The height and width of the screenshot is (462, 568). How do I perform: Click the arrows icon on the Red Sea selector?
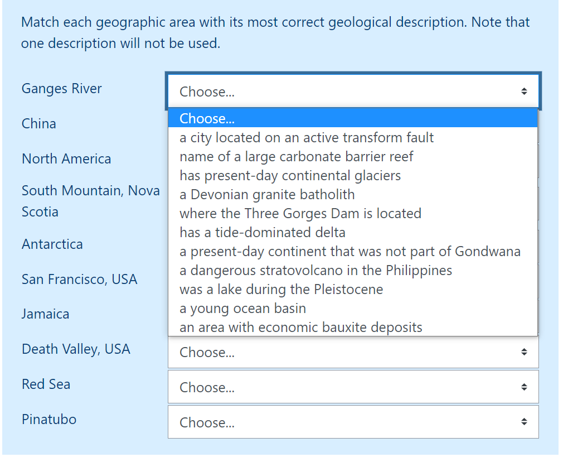pos(524,387)
